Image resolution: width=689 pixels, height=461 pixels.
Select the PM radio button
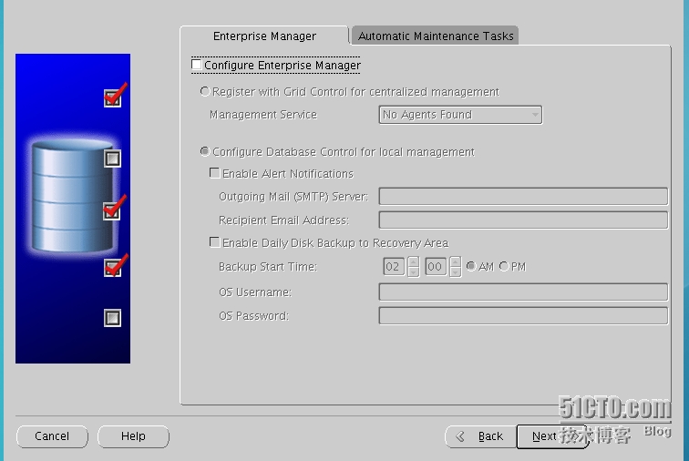tap(504, 266)
